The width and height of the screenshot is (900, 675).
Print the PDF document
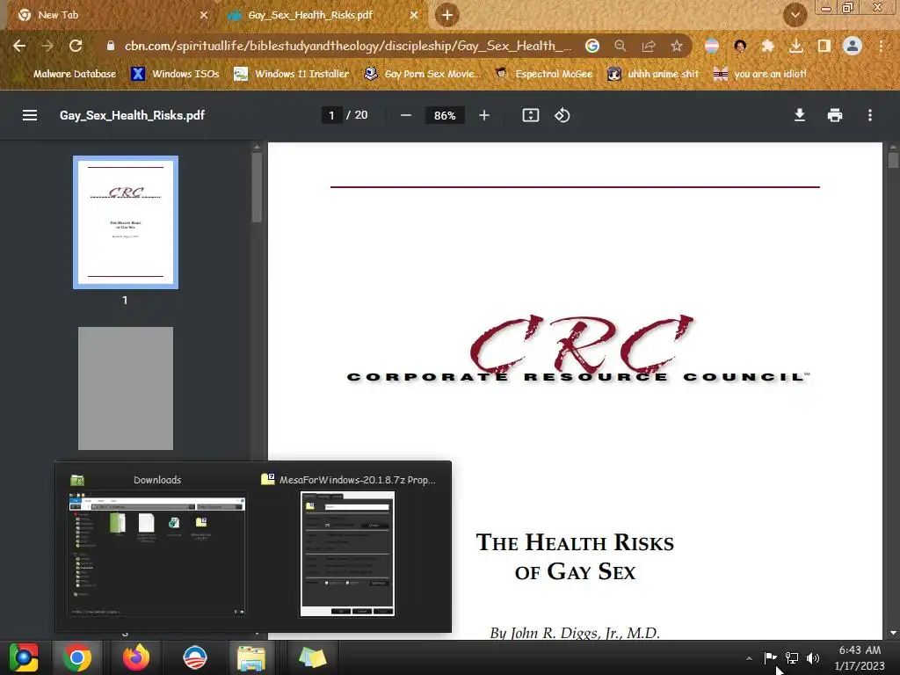(x=835, y=115)
